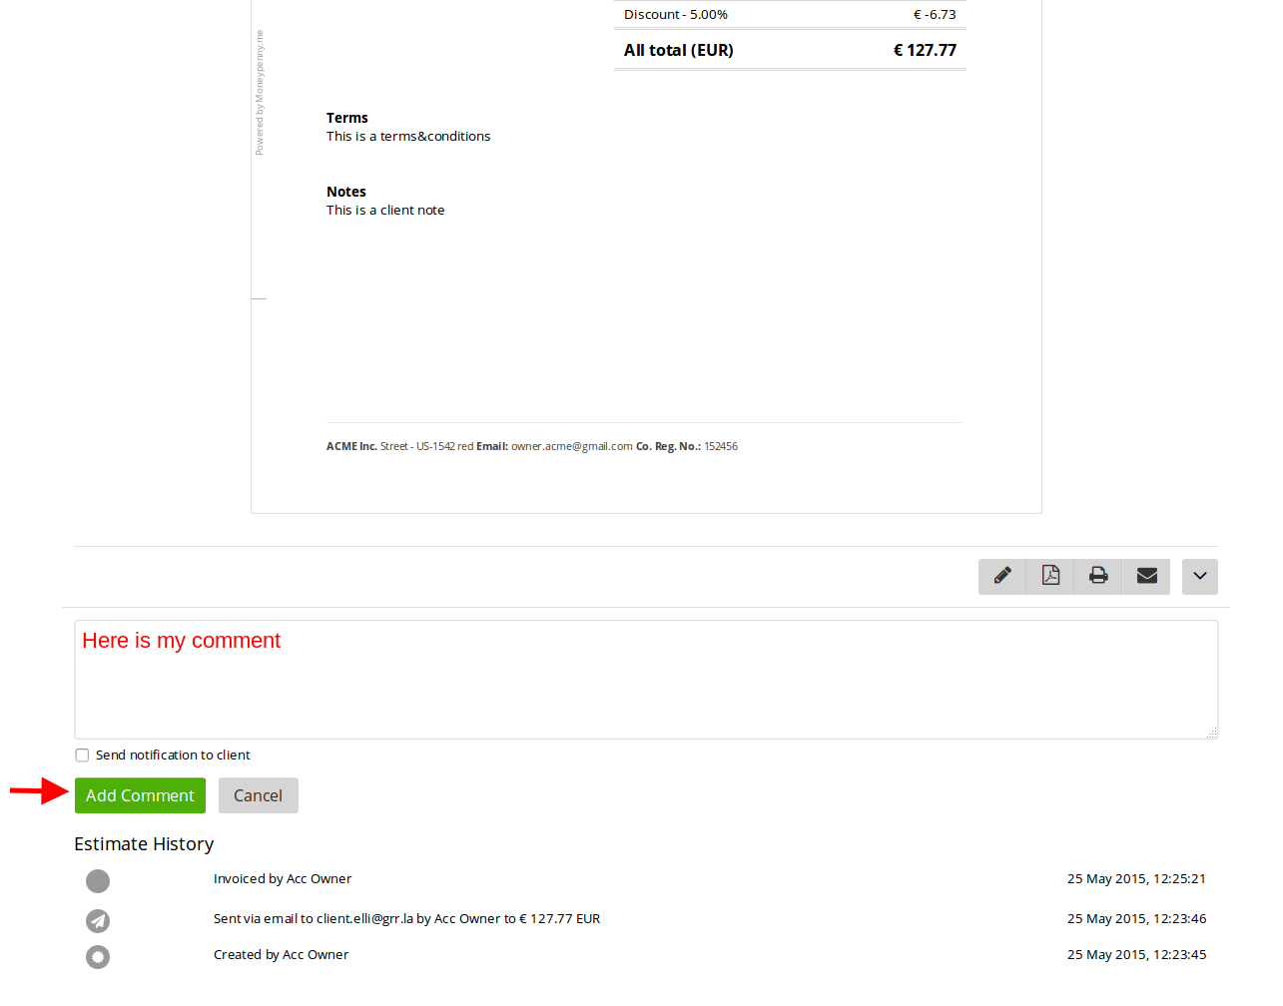Click the Notes heading
Viewport: 1283px width, 1006px height.
346,192
